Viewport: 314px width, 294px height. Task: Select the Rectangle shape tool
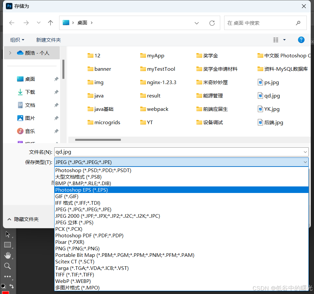click(x=8, y=245)
